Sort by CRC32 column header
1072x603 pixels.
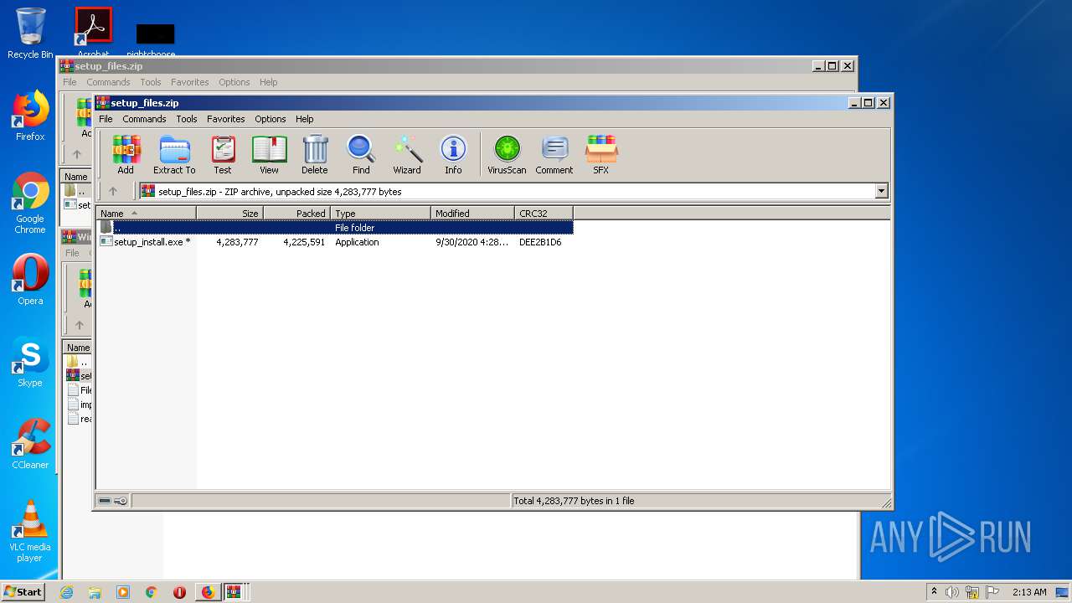tap(544, 214)
